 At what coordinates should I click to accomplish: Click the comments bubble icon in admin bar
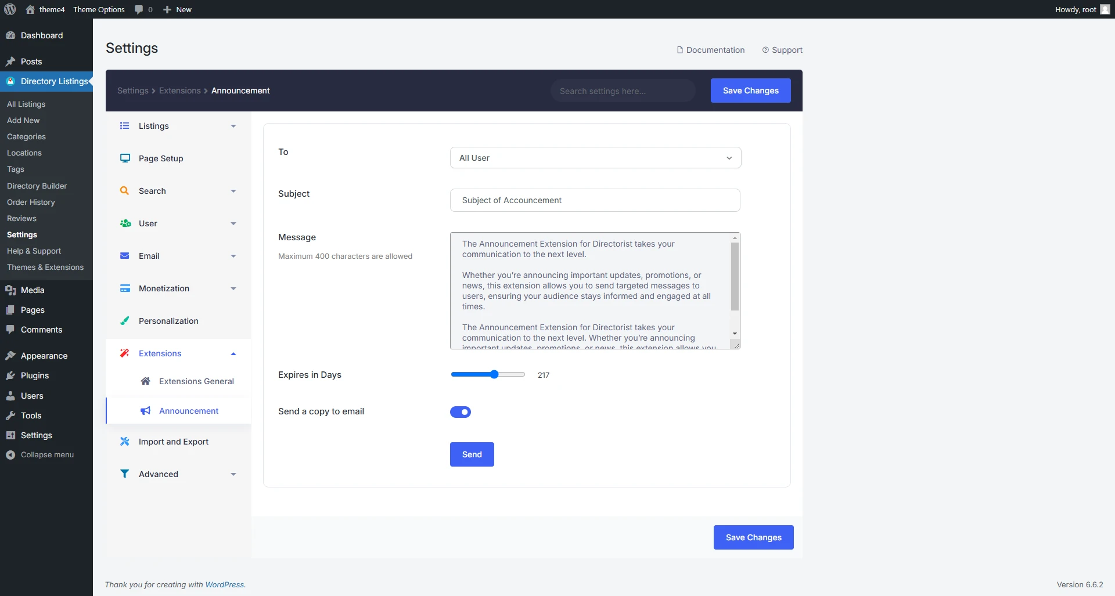[139, 9]
